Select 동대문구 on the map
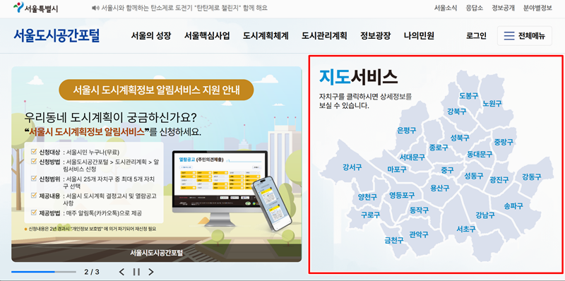This screenshot has height=281, width=565. (480, 154)
